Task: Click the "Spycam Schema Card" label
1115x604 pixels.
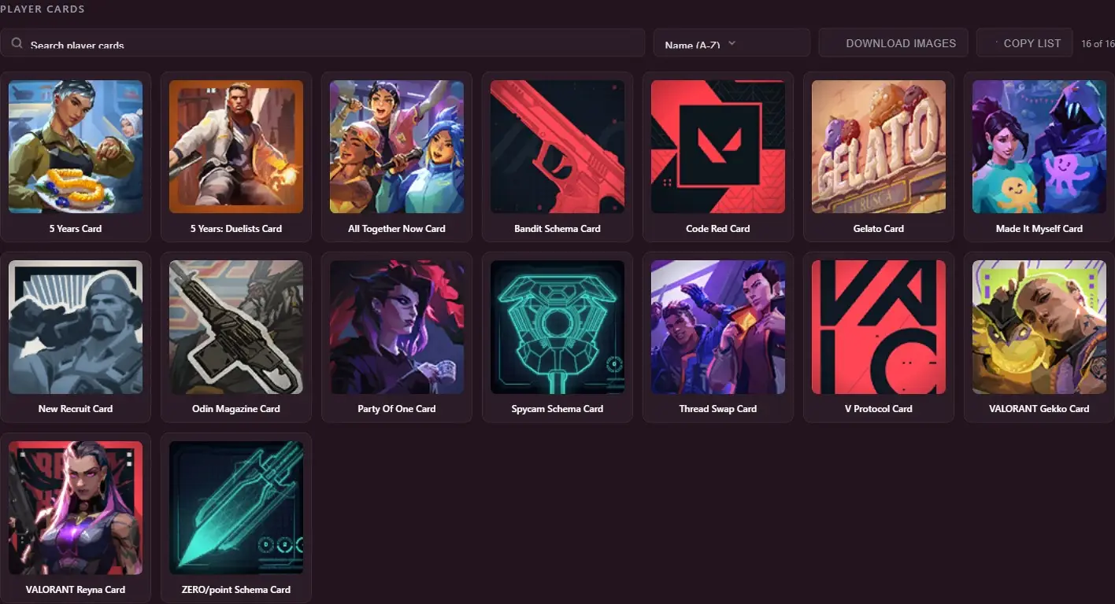Action: [x=557, y=409]
